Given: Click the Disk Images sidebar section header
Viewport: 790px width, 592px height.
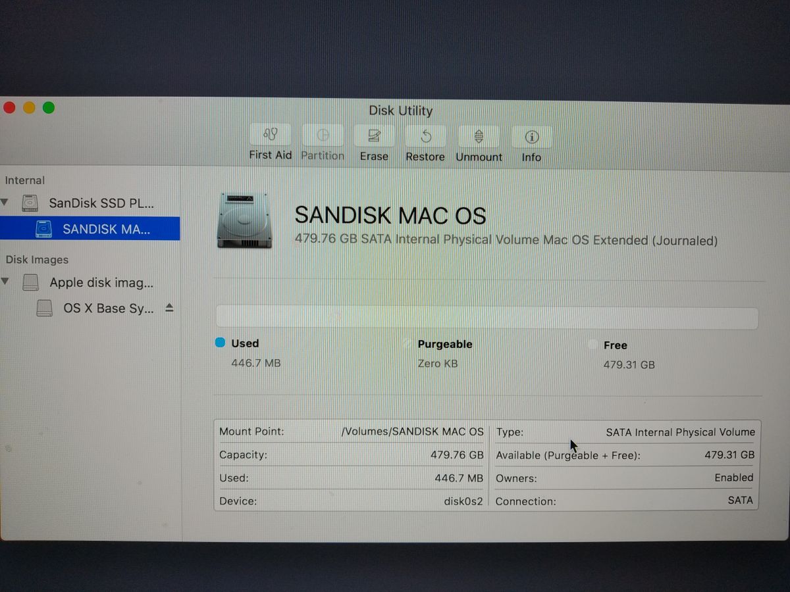Looking at the screenshot, I should [37, 260].
